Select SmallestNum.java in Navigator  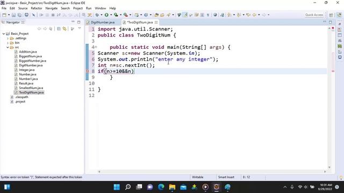point(31,88)
